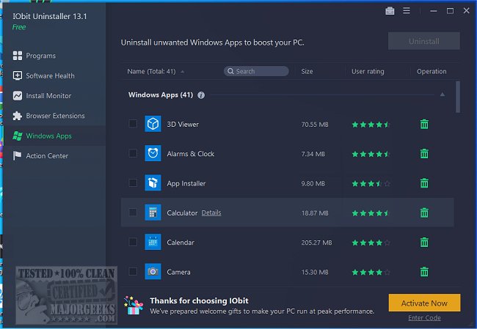Click the Alarms & Clock app icon

tap(153, 153)
